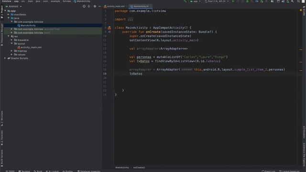The image size is (306, 172).
Task: Click onCreate() in bottom breadcrumb
Action: 139,167
